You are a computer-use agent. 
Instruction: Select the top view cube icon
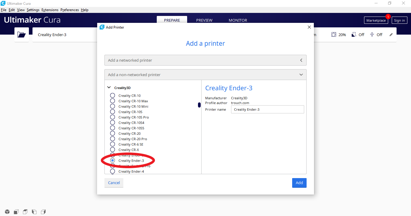pos(25,212)
